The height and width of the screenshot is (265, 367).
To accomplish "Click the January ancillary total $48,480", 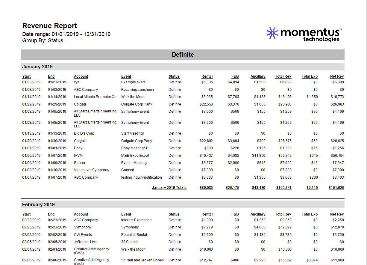I will 259,188.
